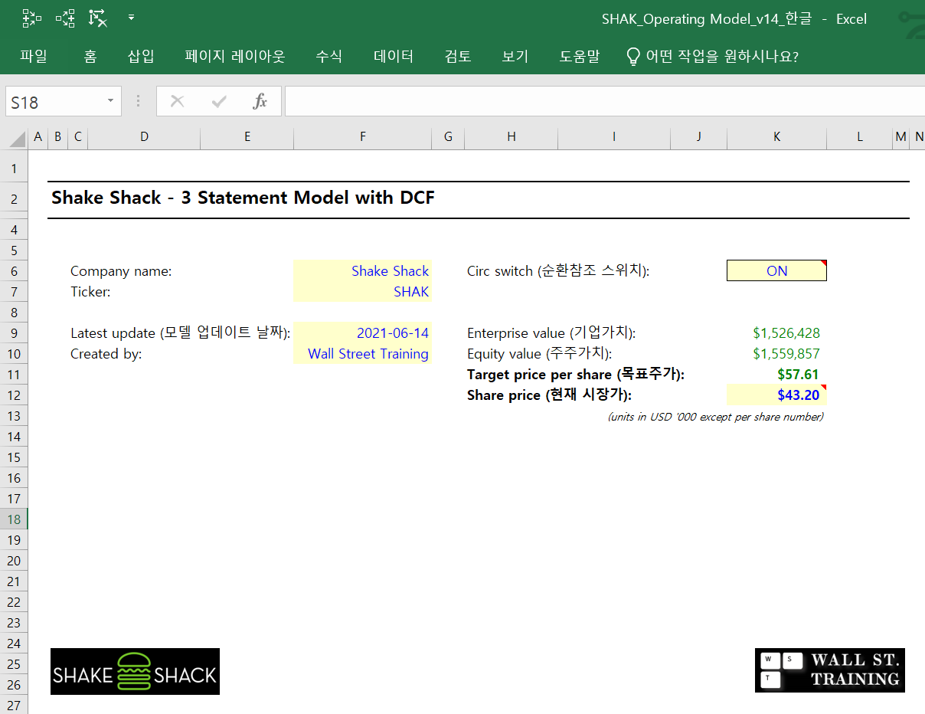Select the Circ switch cell showing 'ON'
The height and width of the screenshot is (714, 925).
[x=776, y=271]
